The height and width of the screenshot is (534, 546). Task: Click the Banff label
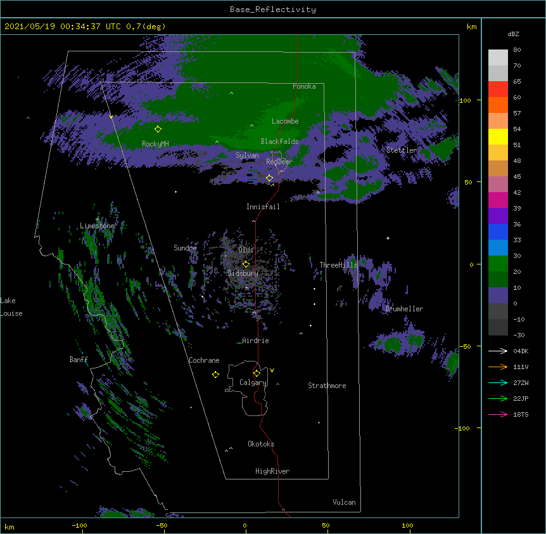point(79,360)
